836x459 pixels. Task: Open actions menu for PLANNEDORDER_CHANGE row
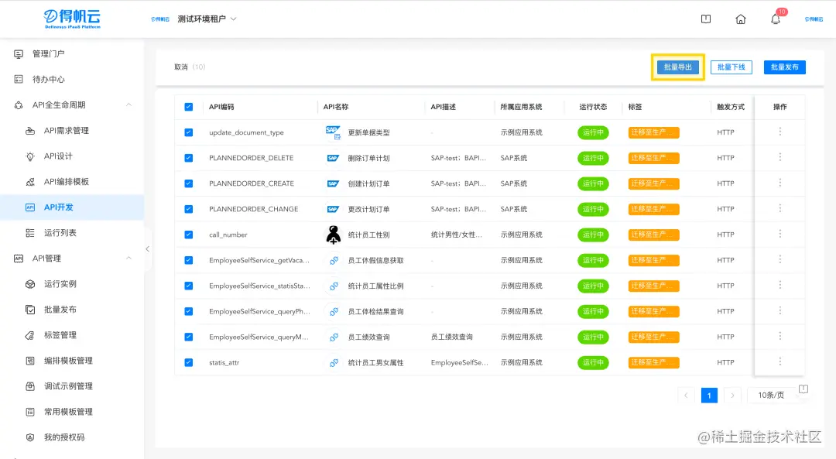tap(780, 208)
